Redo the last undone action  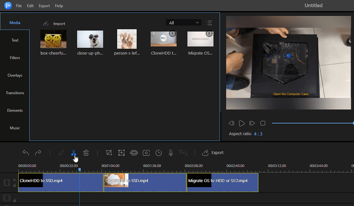tap(38, 153)
